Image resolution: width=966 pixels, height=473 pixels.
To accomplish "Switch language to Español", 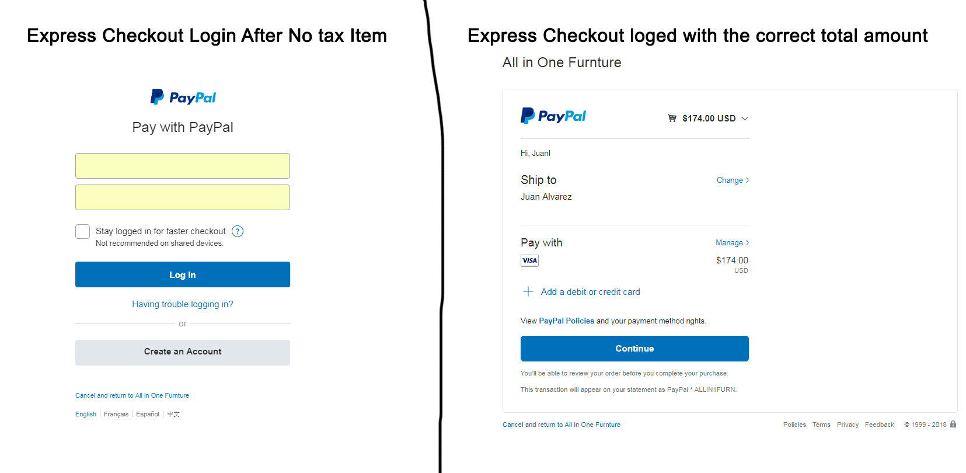I will click(148, 414).
